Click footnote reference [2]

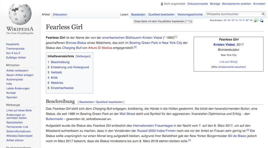[135, 47]
